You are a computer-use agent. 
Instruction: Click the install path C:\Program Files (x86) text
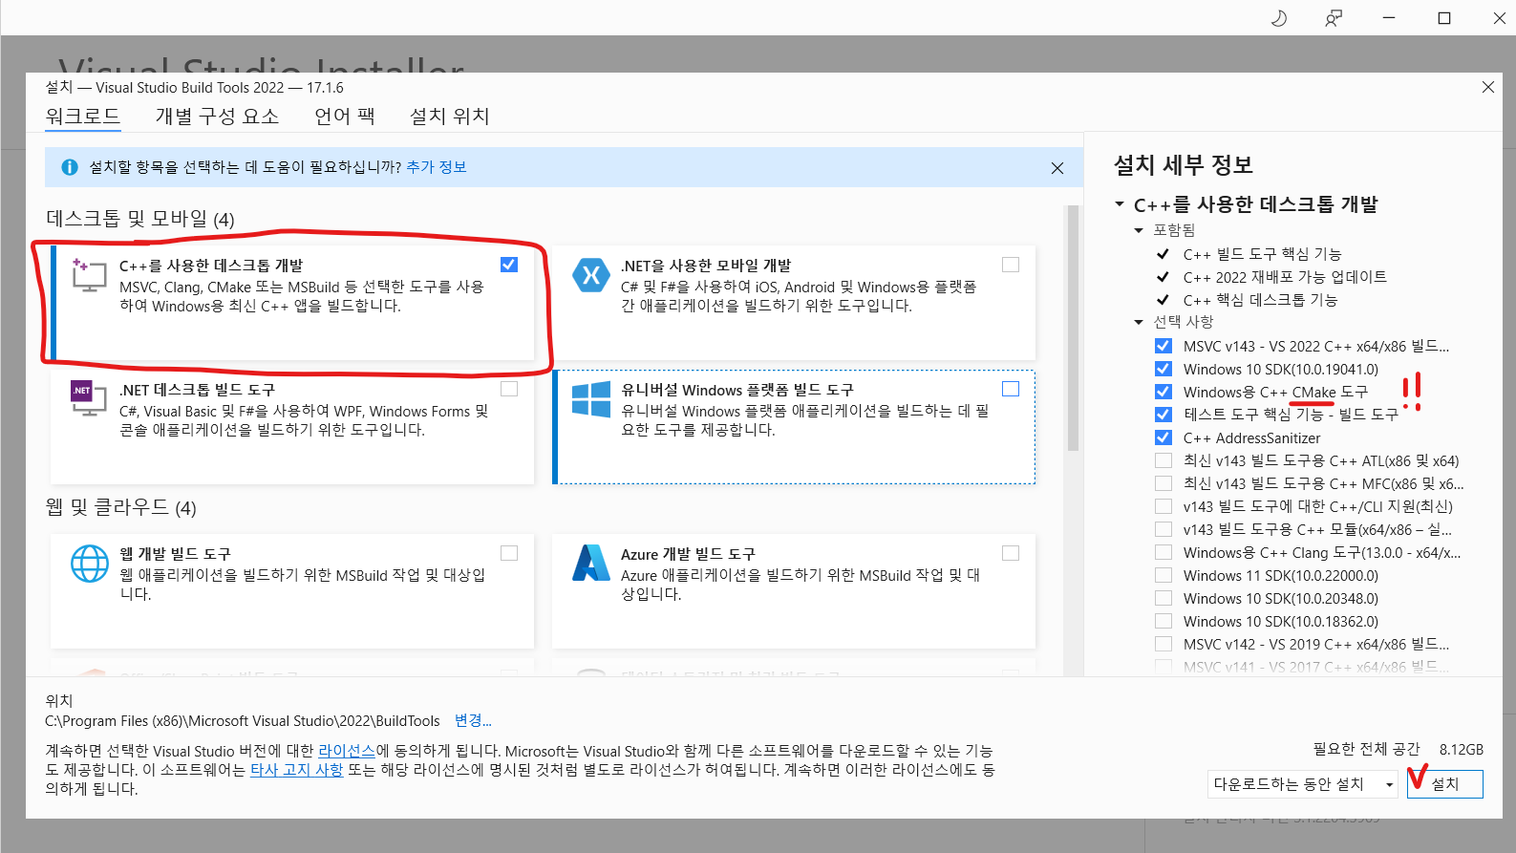point(243,721)
